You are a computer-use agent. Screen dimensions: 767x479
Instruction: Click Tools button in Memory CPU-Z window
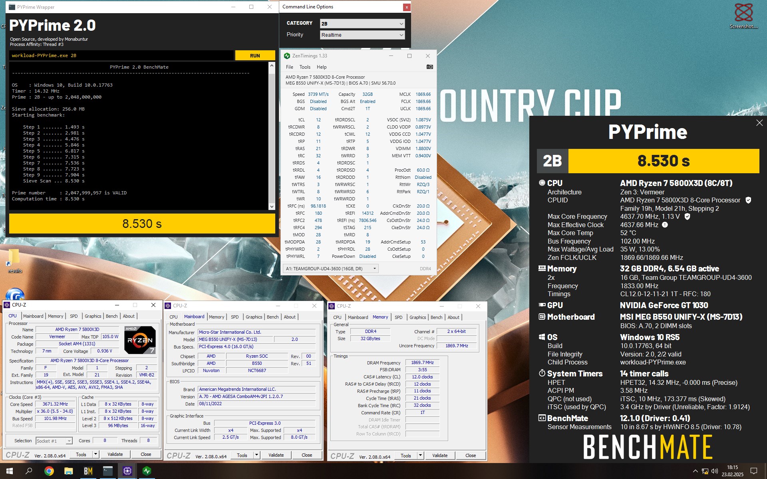(406, 455)
